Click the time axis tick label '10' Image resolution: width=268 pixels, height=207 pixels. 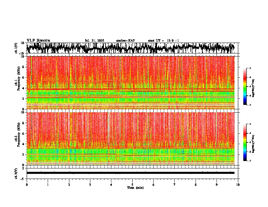[x=238, y=185]
